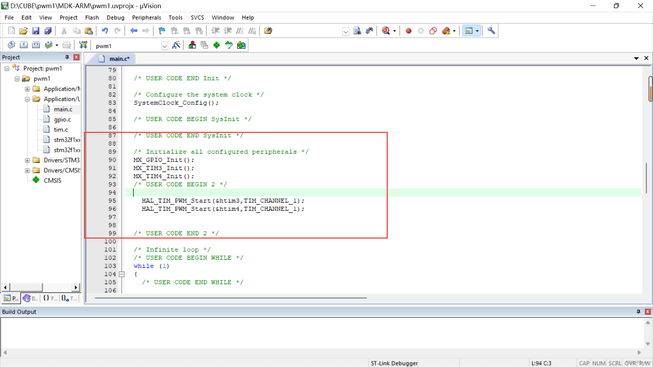Translate current file icon
The height and width of the screenshot is (367, 653).
click(11, 45)
